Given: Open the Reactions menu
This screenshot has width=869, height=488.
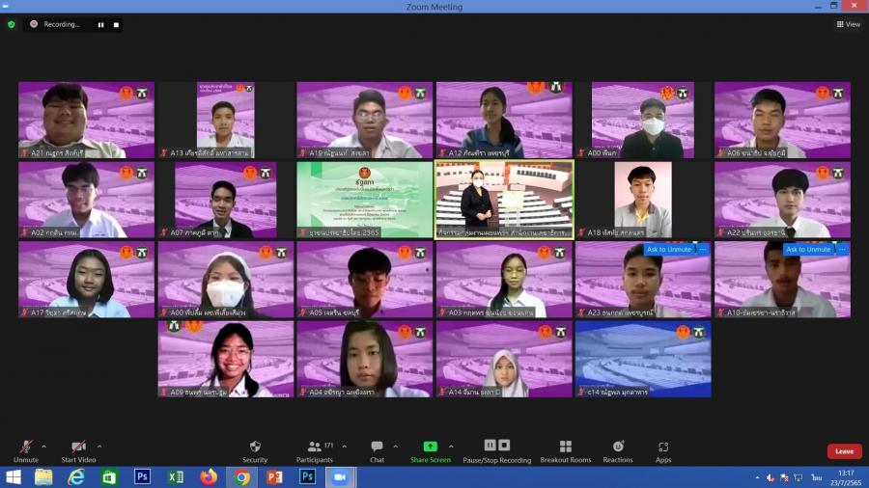Looking at the screenshot, I should [x=619, y=451].
